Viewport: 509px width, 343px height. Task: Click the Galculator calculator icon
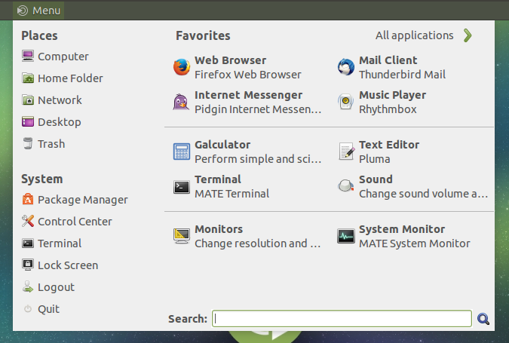click(182, 152)
